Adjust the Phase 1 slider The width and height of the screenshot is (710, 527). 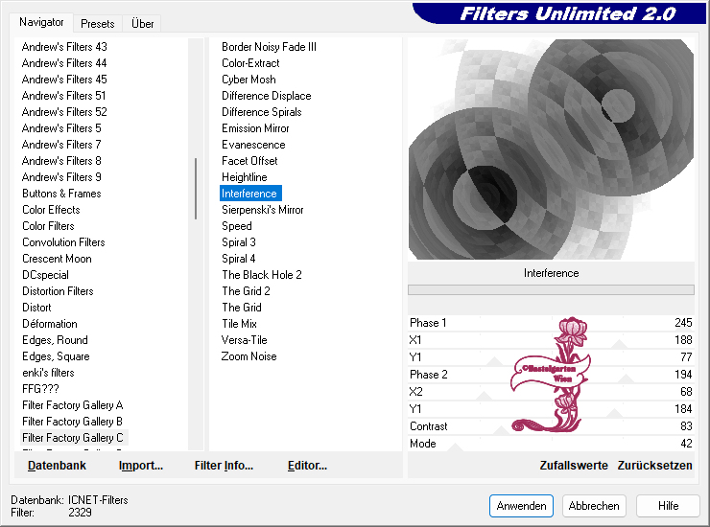coord(551,323)
